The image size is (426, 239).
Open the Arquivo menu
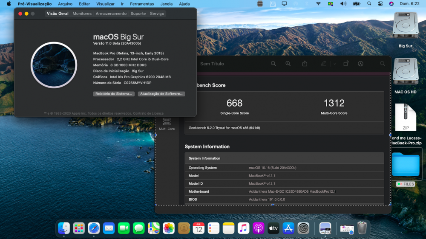[65, 4]
